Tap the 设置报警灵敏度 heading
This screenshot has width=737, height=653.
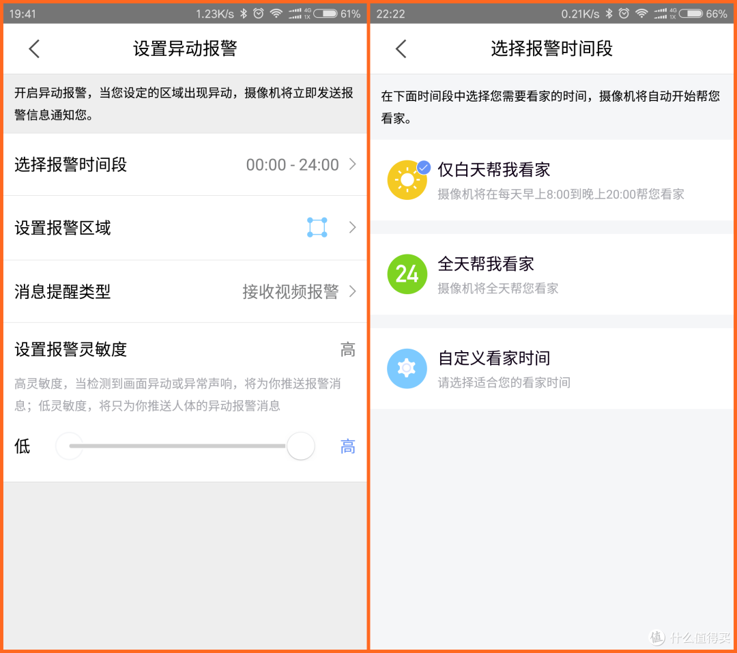(x=70, y=349)
